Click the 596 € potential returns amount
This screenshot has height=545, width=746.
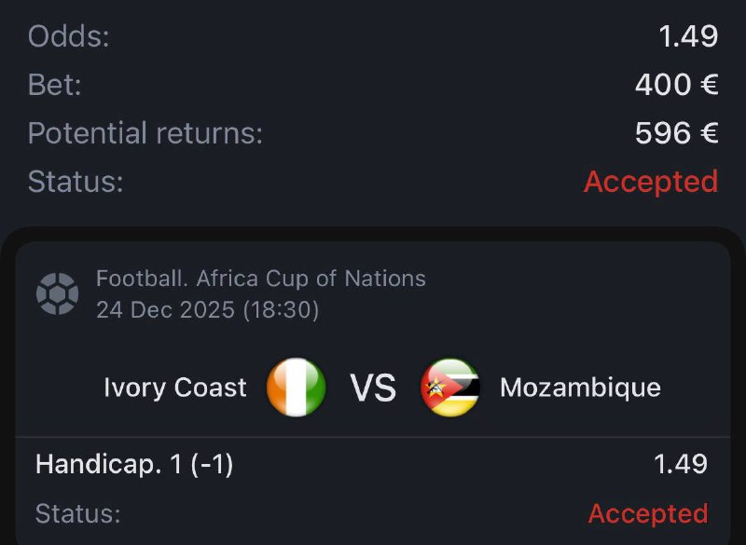coord(676,133)
